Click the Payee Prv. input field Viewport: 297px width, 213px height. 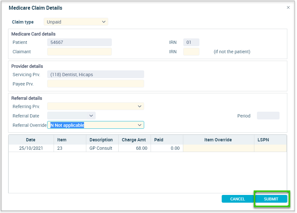point(96,84)
